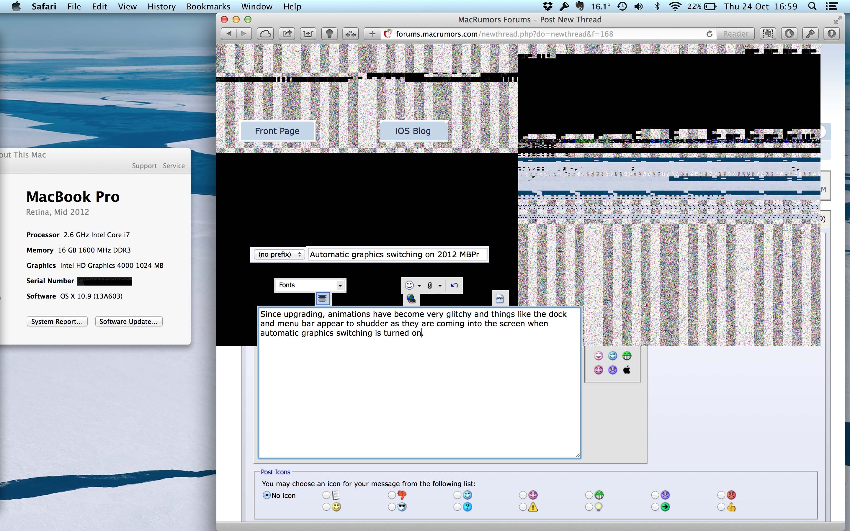
Task: Go back with Safari's back arrow
Action: [229, 34]
